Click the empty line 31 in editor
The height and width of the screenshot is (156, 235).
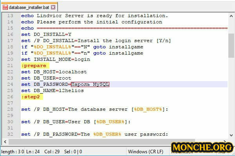pyautogui.click(x=117, y=128)
